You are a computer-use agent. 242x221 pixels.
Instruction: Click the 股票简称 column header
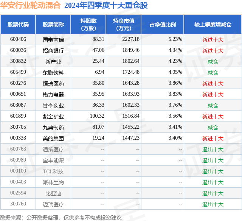pyautogui.click(x=53, y=24)
